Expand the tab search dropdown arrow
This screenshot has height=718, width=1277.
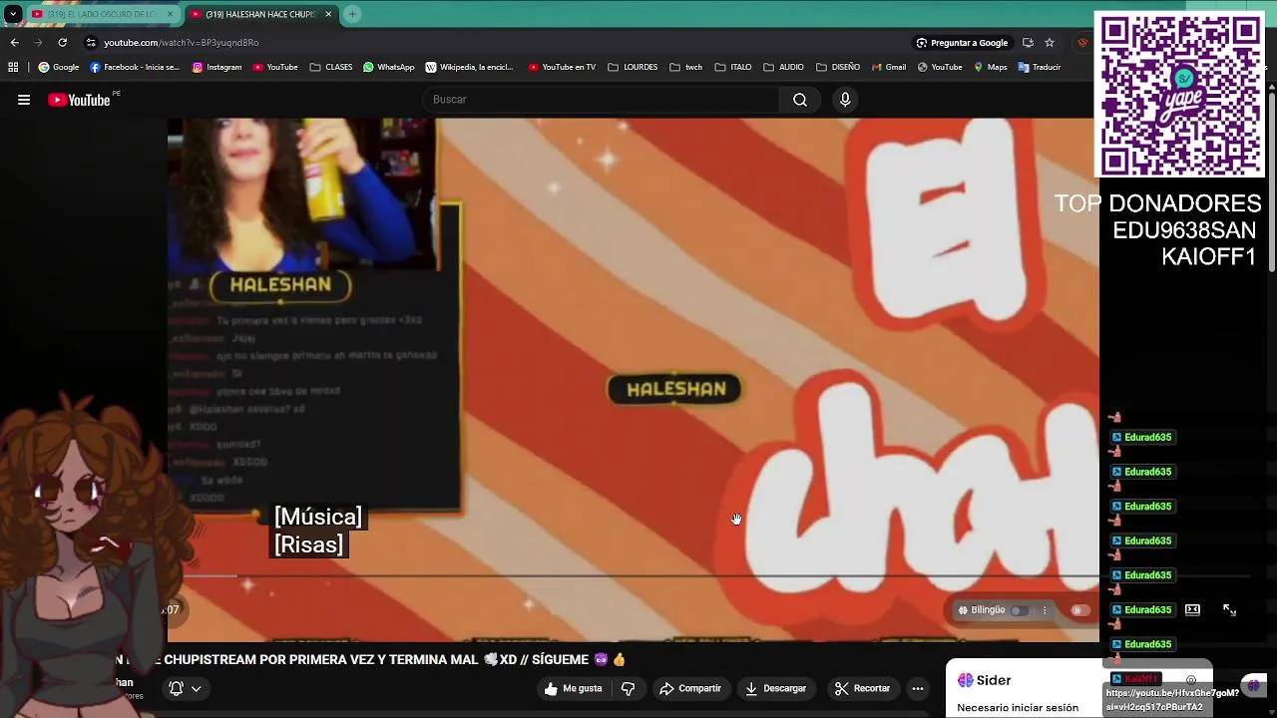click(12, 14)
